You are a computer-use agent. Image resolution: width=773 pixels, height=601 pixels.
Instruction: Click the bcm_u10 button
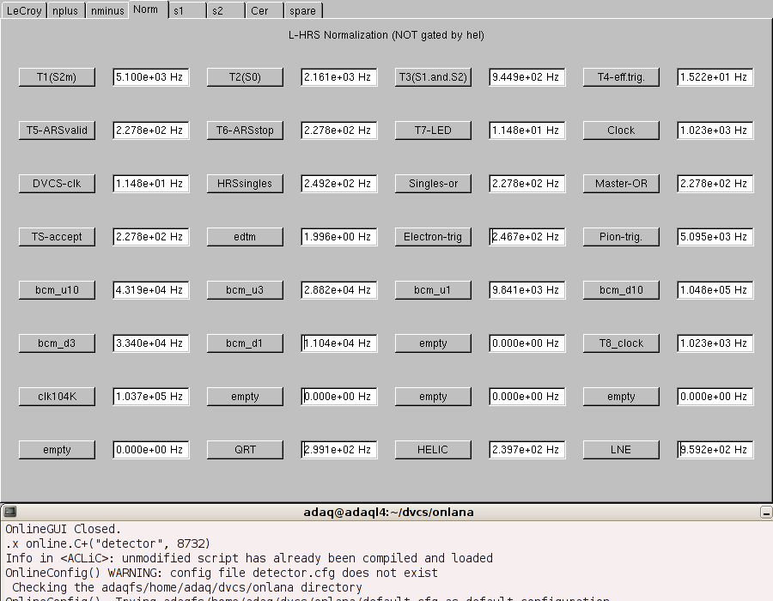[57, 290]
